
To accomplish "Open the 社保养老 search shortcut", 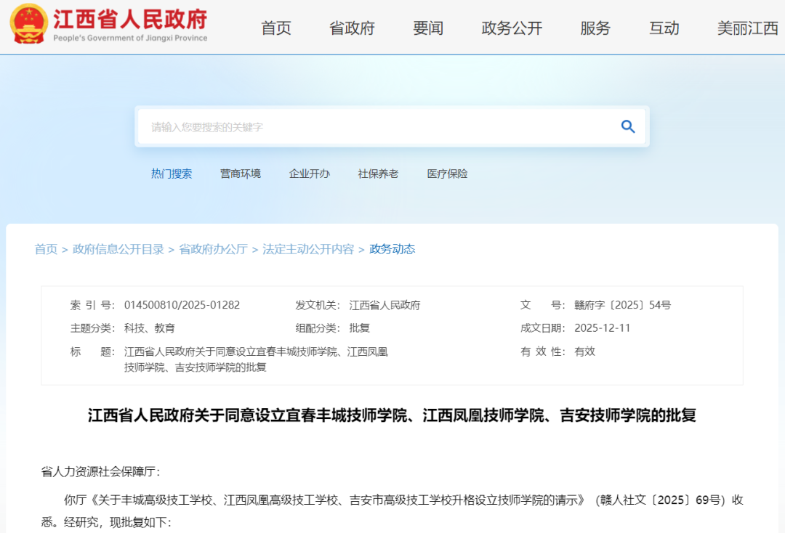I will [x=377, y=174].
